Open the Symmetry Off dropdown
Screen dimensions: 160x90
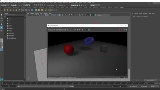tap(62, 5)
